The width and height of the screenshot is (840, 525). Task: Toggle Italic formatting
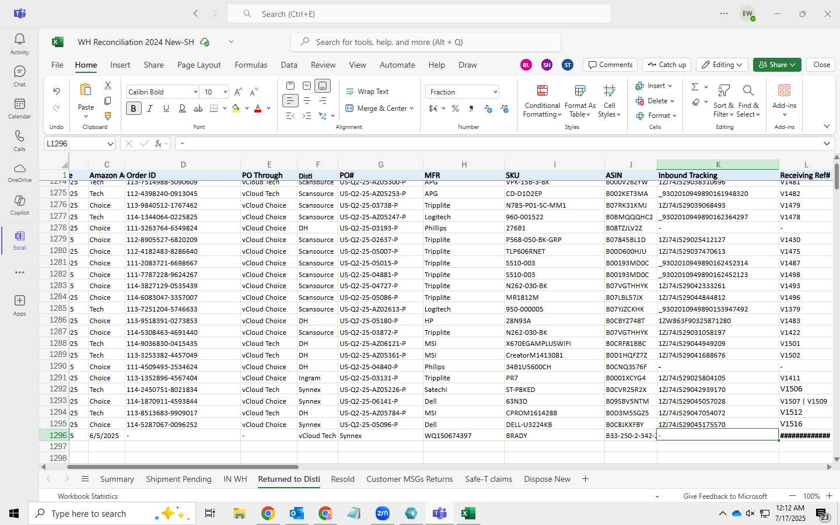point(150,108)
